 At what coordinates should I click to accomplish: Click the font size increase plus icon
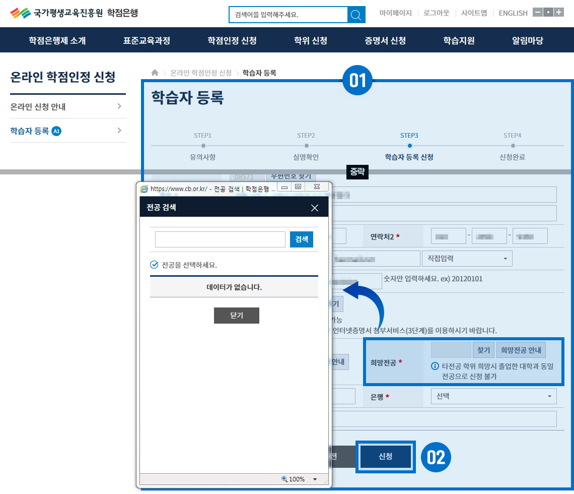pos(559,13)
